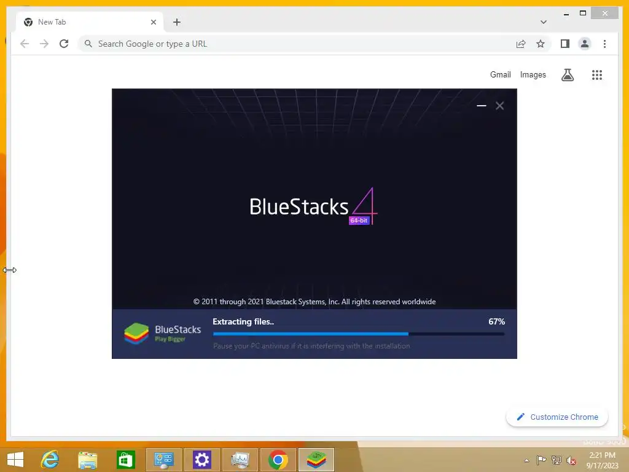Open Windows Store from taskbar

click(125, 460)
